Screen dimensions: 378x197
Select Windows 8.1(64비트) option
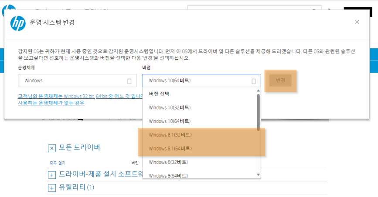coord(200,149)
